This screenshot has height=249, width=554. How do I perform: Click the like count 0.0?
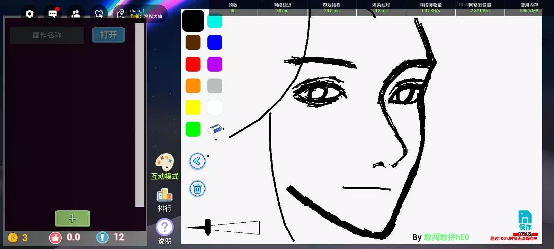point(73,237)
